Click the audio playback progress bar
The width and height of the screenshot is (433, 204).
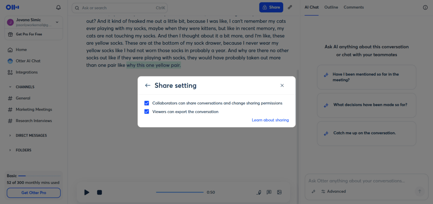(180, 192)
